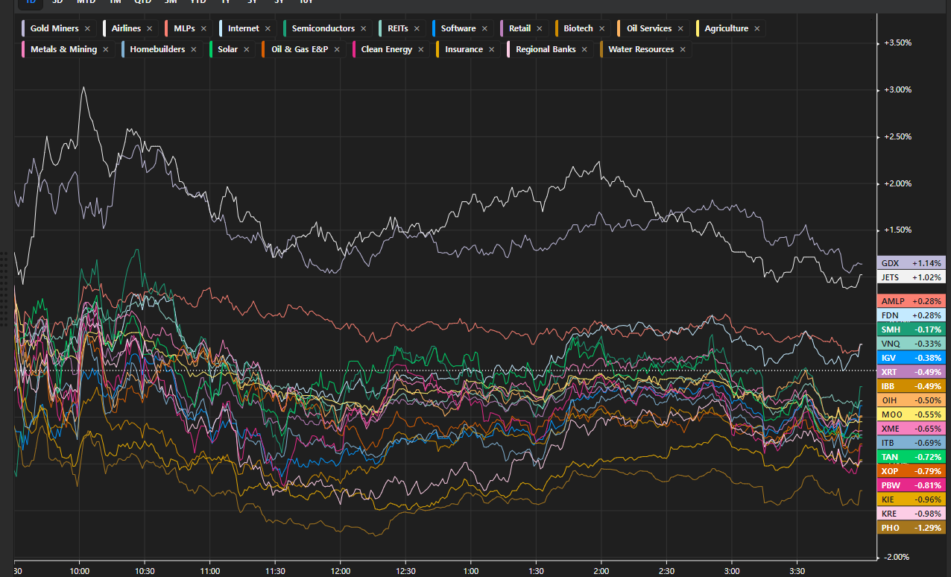951x577 pixels.
Task: Select the Internet legend label
Action: (x=243, y=29)
